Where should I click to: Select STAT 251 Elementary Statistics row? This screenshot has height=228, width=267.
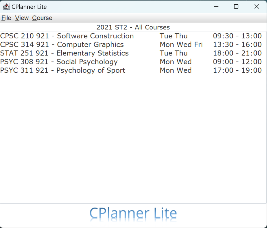point(133,53)
